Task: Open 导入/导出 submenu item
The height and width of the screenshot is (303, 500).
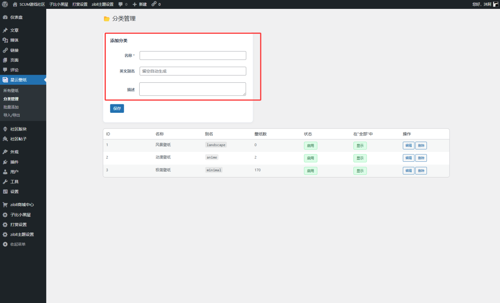Action: coord(12,115)
